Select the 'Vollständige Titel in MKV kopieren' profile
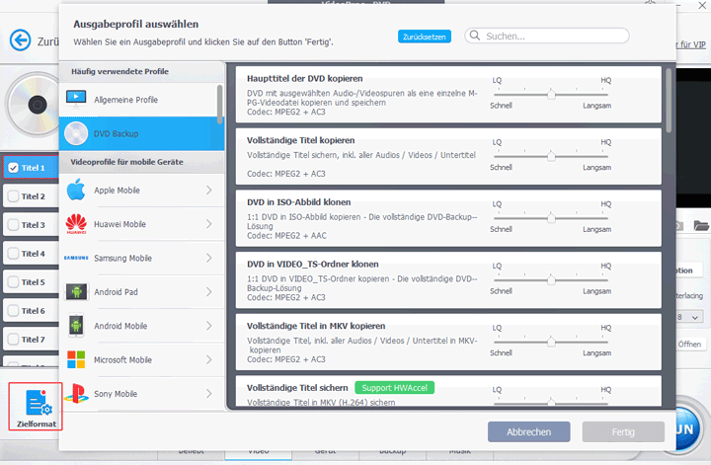This screenshot has height=465, width=711. [448, 342]
